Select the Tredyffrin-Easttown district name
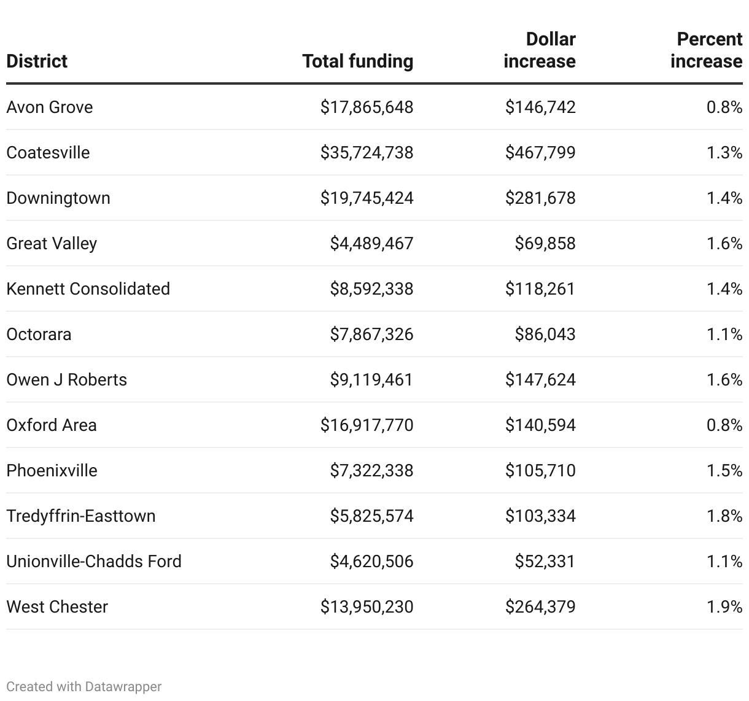Image resolution: width=749 pixels, height=701 pixels. (81, 516)
